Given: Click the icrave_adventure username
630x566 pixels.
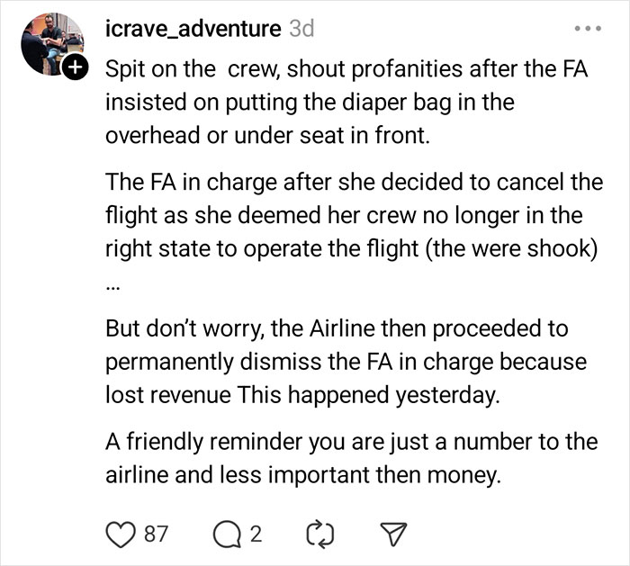Looking at the screenshot, I should click(x=192, y=29).
